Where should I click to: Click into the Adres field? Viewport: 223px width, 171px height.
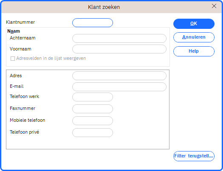[119, 76]
